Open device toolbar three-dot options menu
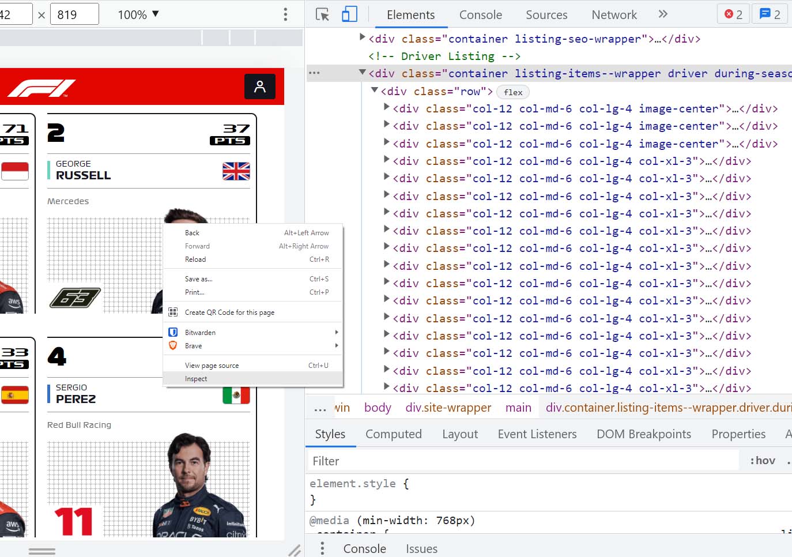This screenshot has height=557, width=792. coord(285,14)
